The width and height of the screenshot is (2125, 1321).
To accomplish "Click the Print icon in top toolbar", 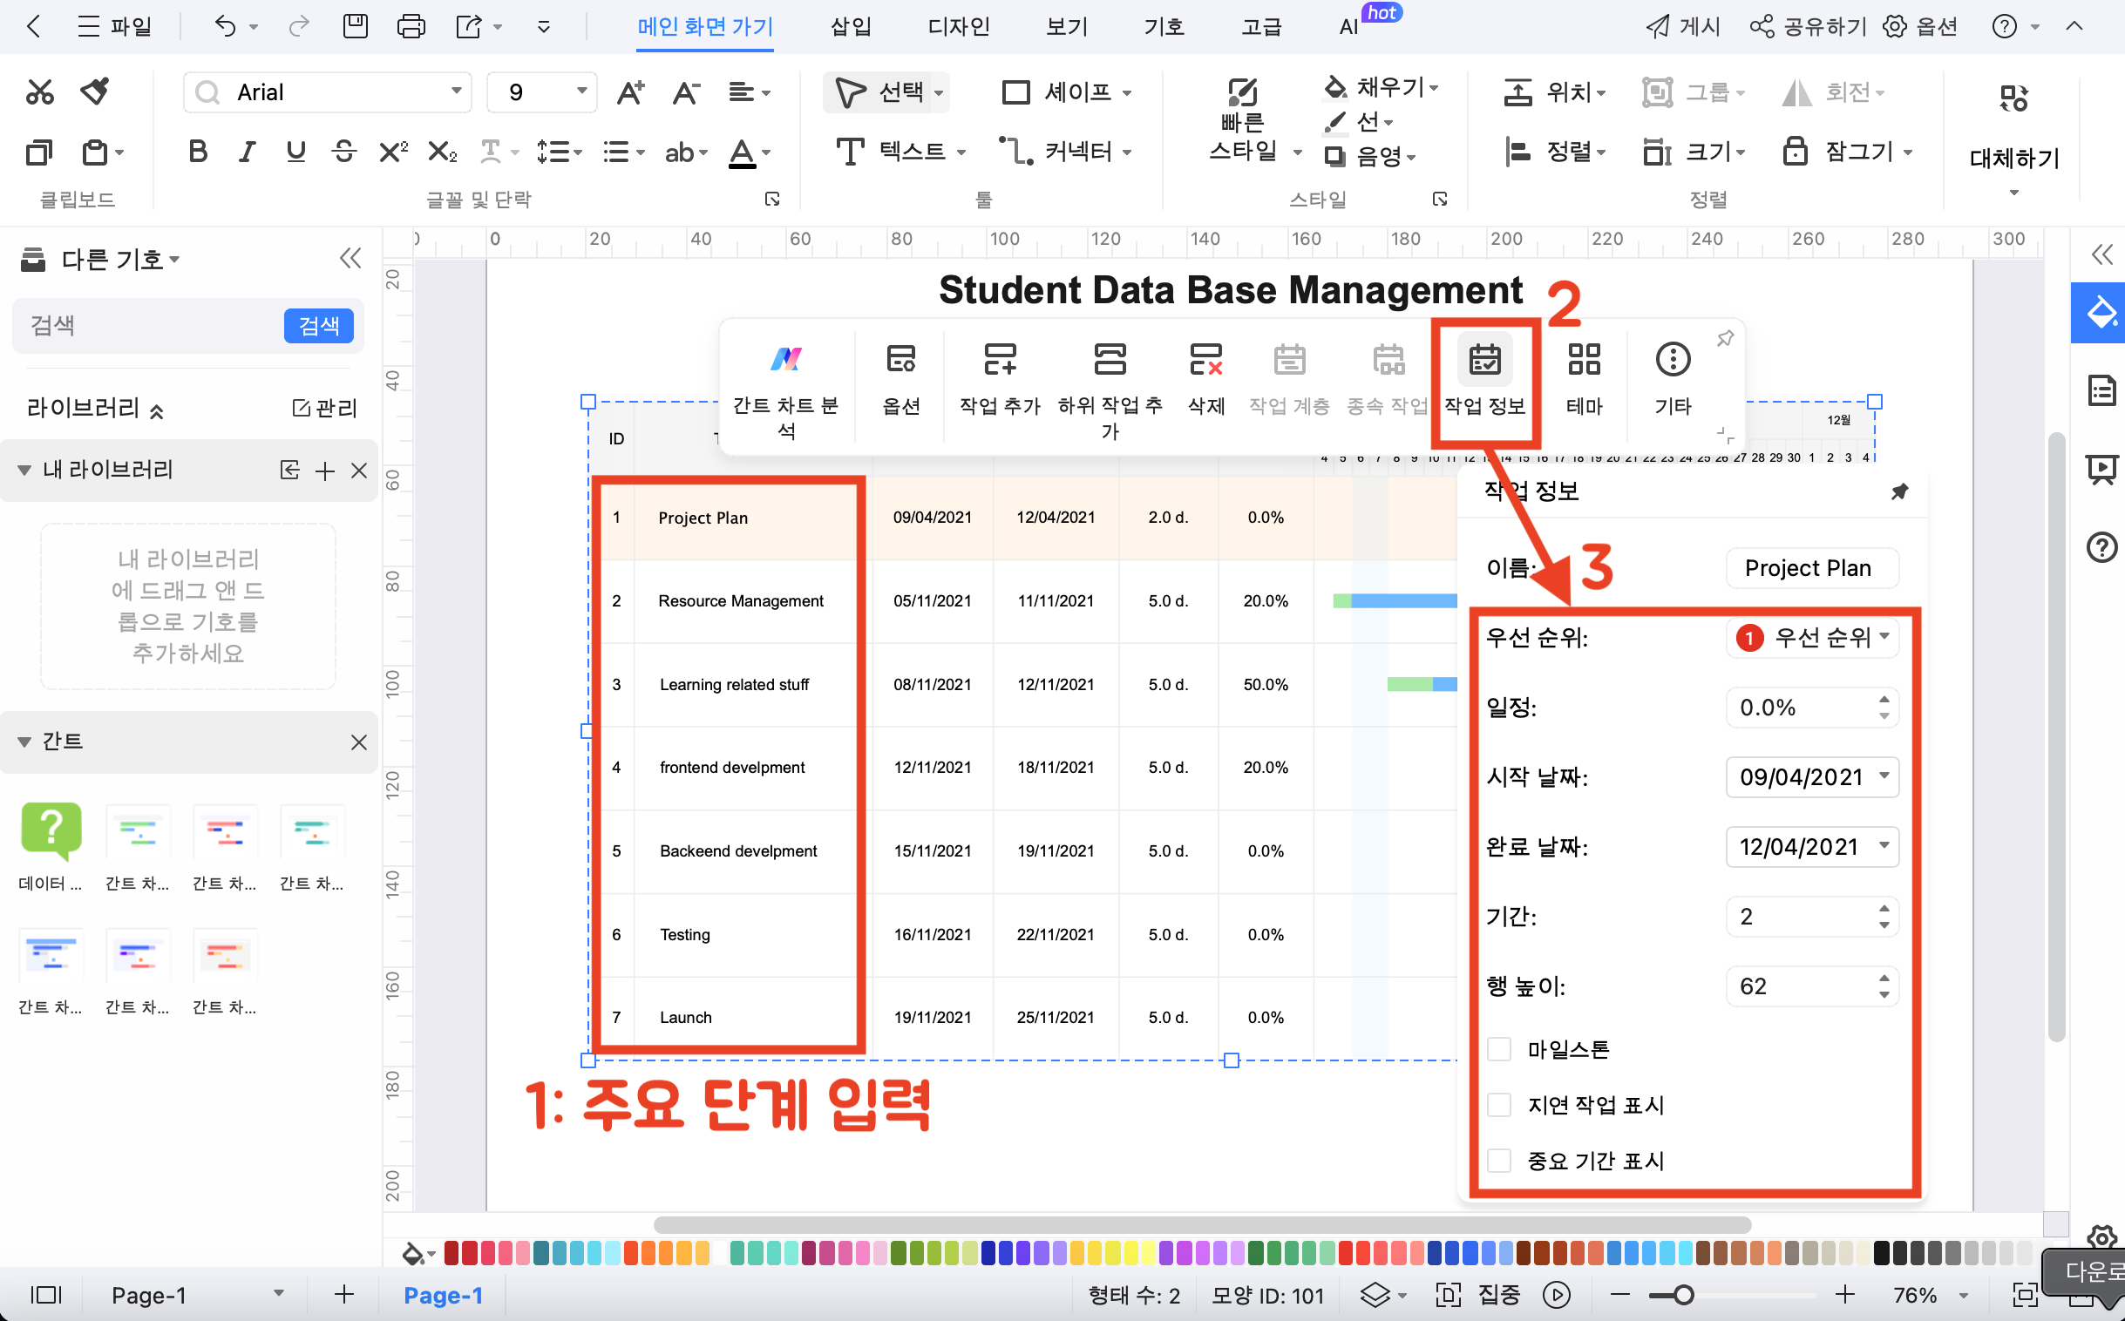I will pos(411,26).
